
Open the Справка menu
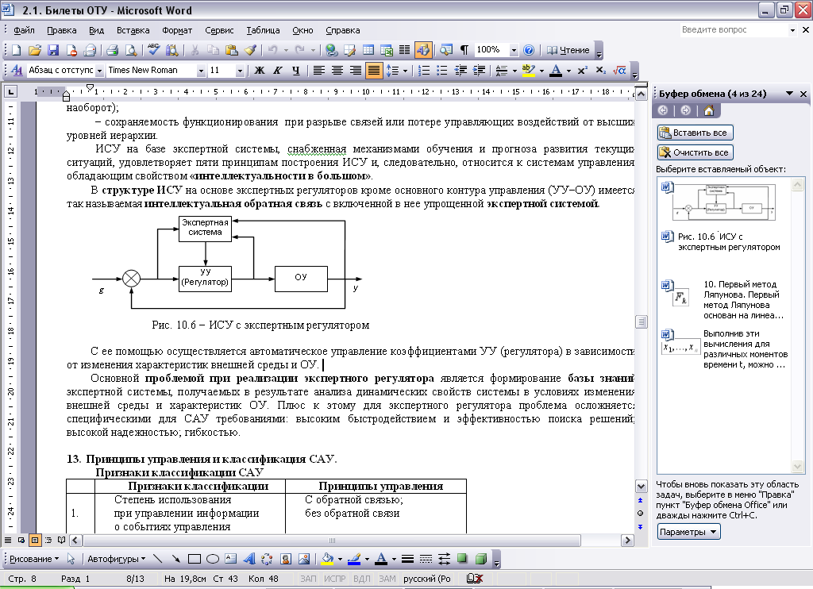coord(343,30)
